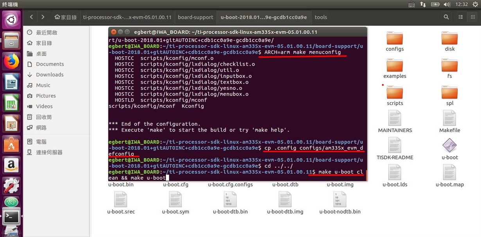Open Pictures in sidebar
481x237 pixels.
[x=46, y=96]
